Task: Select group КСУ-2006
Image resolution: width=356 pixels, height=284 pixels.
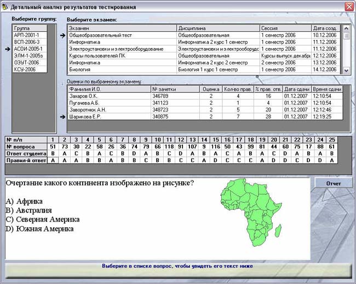Action: coord(30,69)
